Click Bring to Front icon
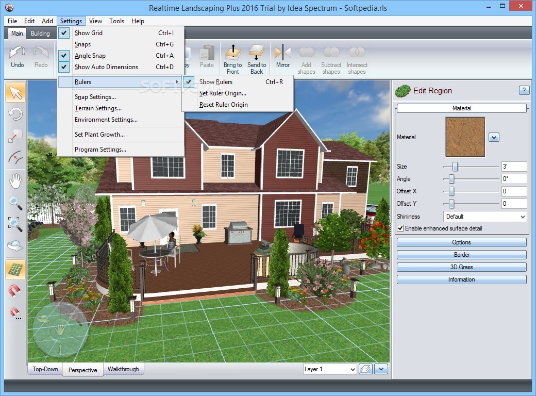The width and height of the screenshot is (536, 396). (x=232, y=59)
